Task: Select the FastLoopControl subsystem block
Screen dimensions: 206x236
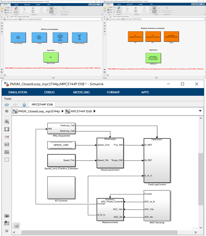Action: (x=157, y=160)
